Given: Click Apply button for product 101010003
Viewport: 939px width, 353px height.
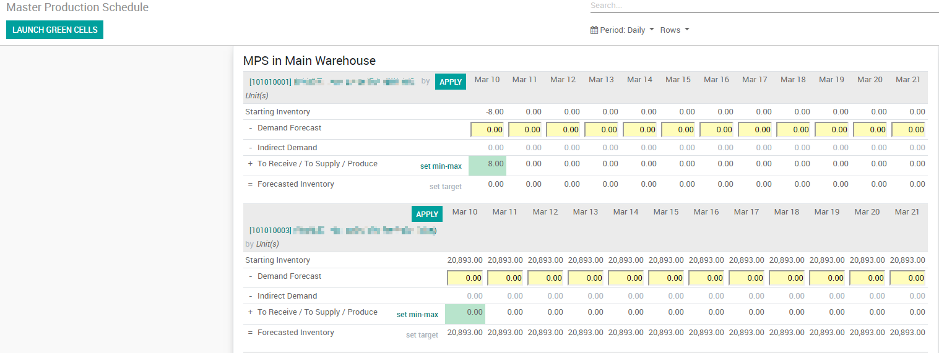Looking at the screenshot, I should point(427,214).
